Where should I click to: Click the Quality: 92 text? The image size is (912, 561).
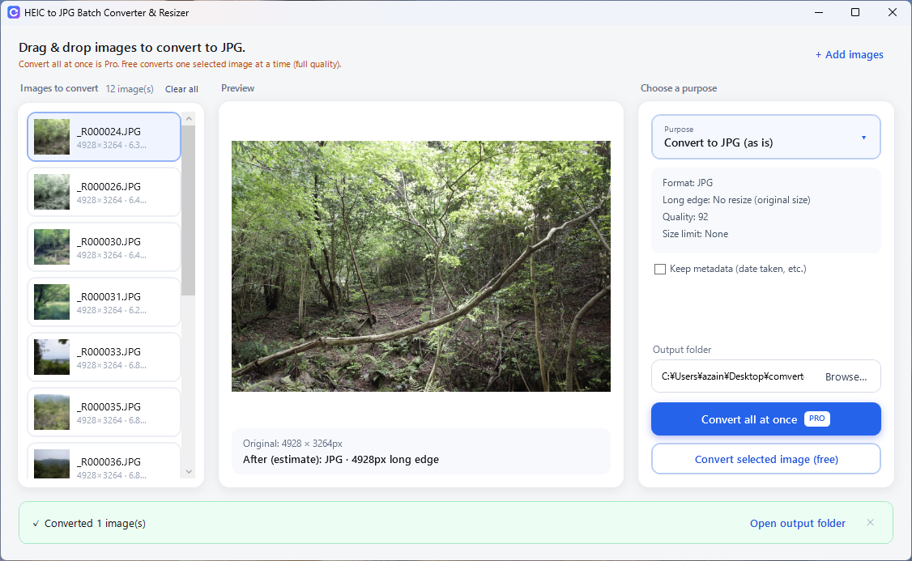pyautogui.click(x=685, y=217)
